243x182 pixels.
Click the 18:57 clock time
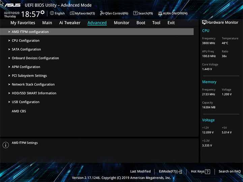(x=30, y=14)
